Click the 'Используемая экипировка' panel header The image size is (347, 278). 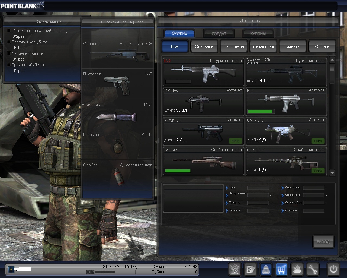119,21
